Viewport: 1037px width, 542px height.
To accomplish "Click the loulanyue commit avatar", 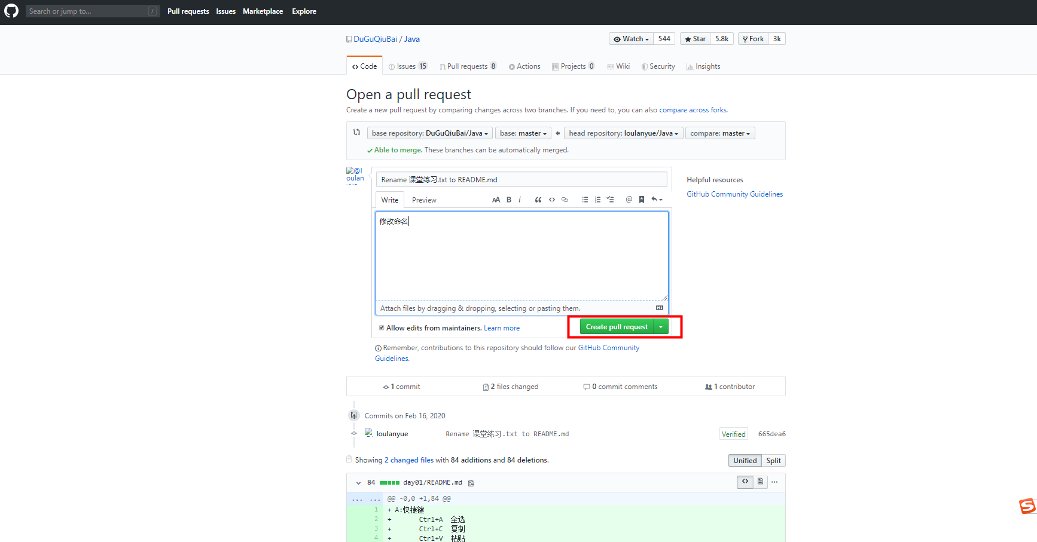I will click(x=368, y=433).
